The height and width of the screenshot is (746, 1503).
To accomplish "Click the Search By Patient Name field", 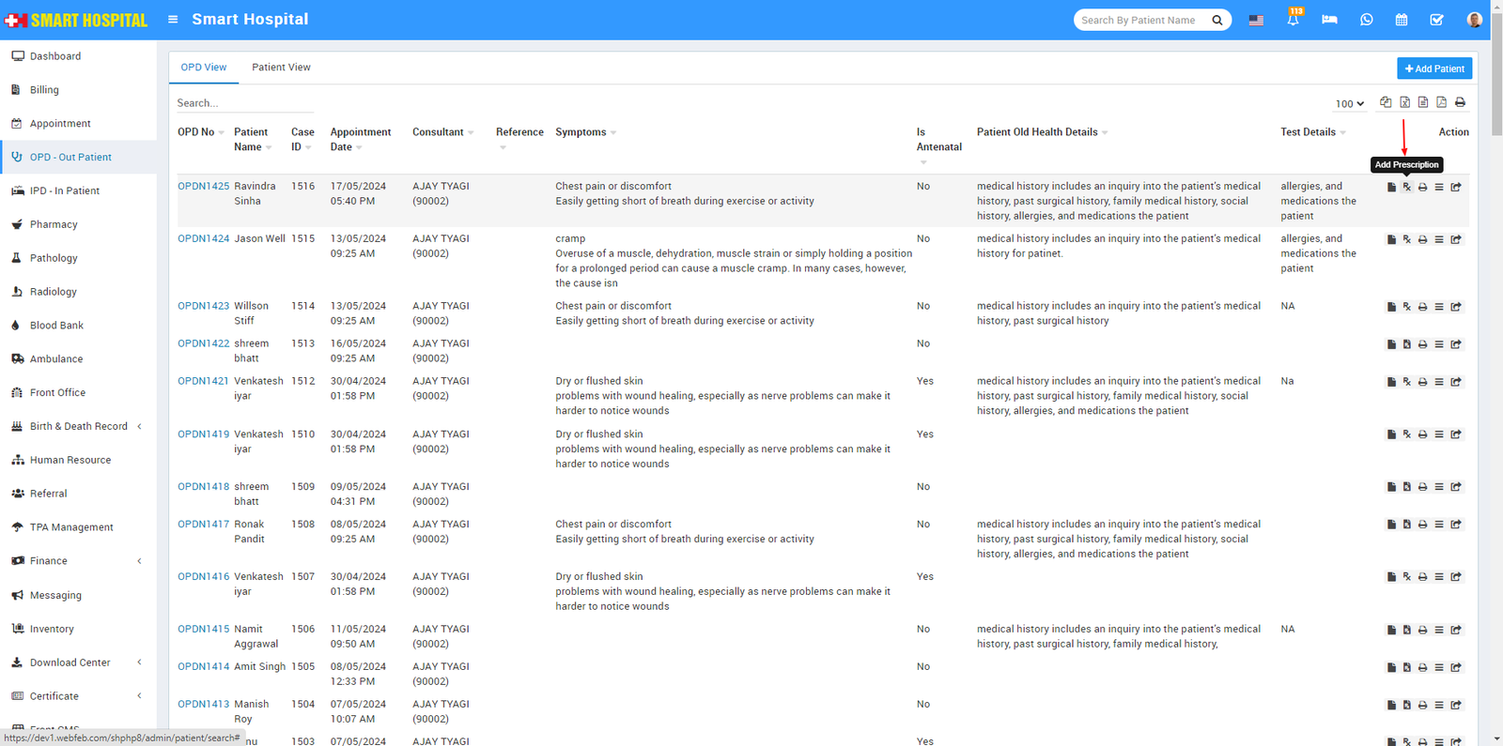I will point(1142,20).
